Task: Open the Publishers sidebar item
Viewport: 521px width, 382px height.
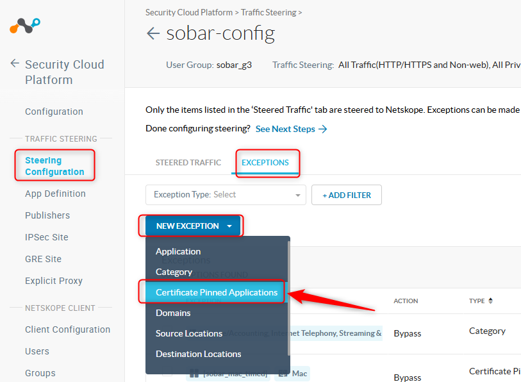Action: pyautogui.click(x=47, y=215)
